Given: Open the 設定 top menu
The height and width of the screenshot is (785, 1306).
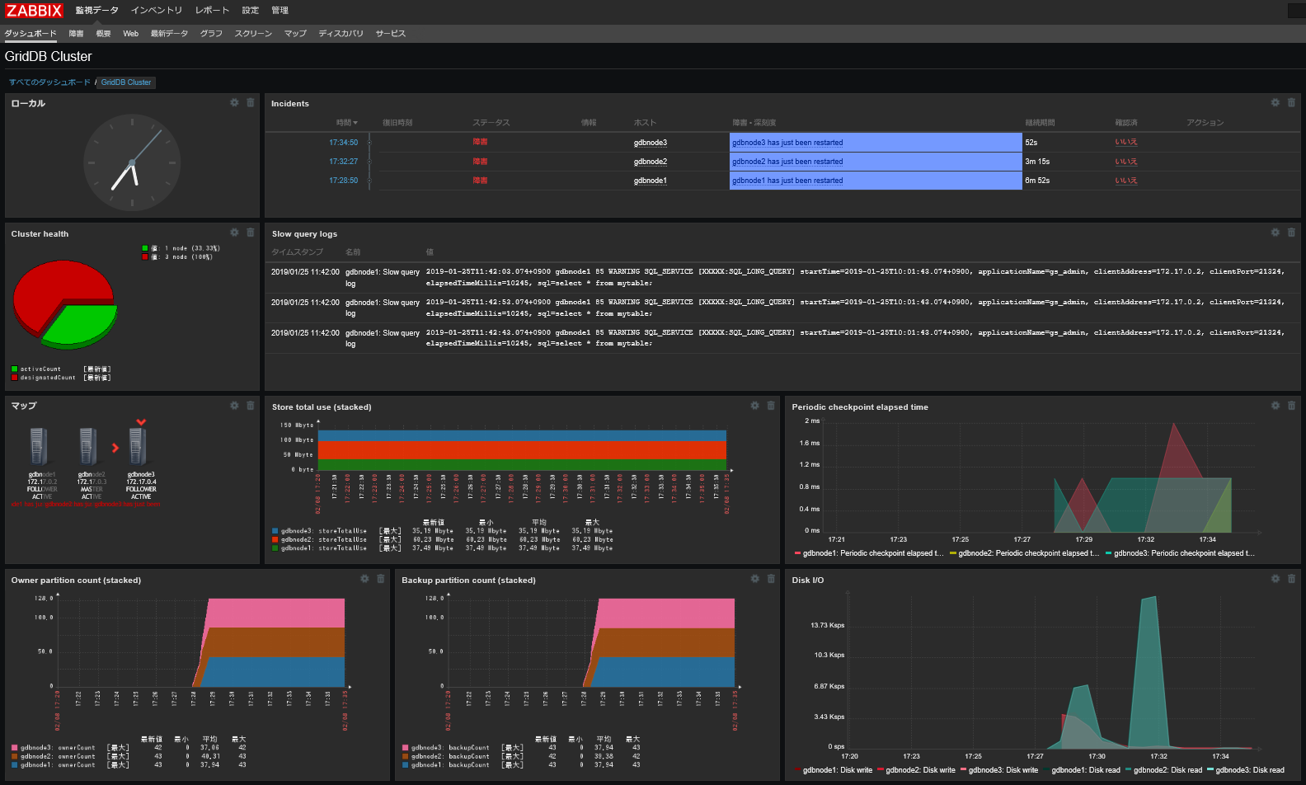Looking at the screenshot, I should coord(250,11).
